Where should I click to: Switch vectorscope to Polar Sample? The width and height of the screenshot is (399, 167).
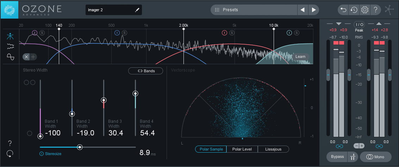pyautogui.click(x=211, y=149)
